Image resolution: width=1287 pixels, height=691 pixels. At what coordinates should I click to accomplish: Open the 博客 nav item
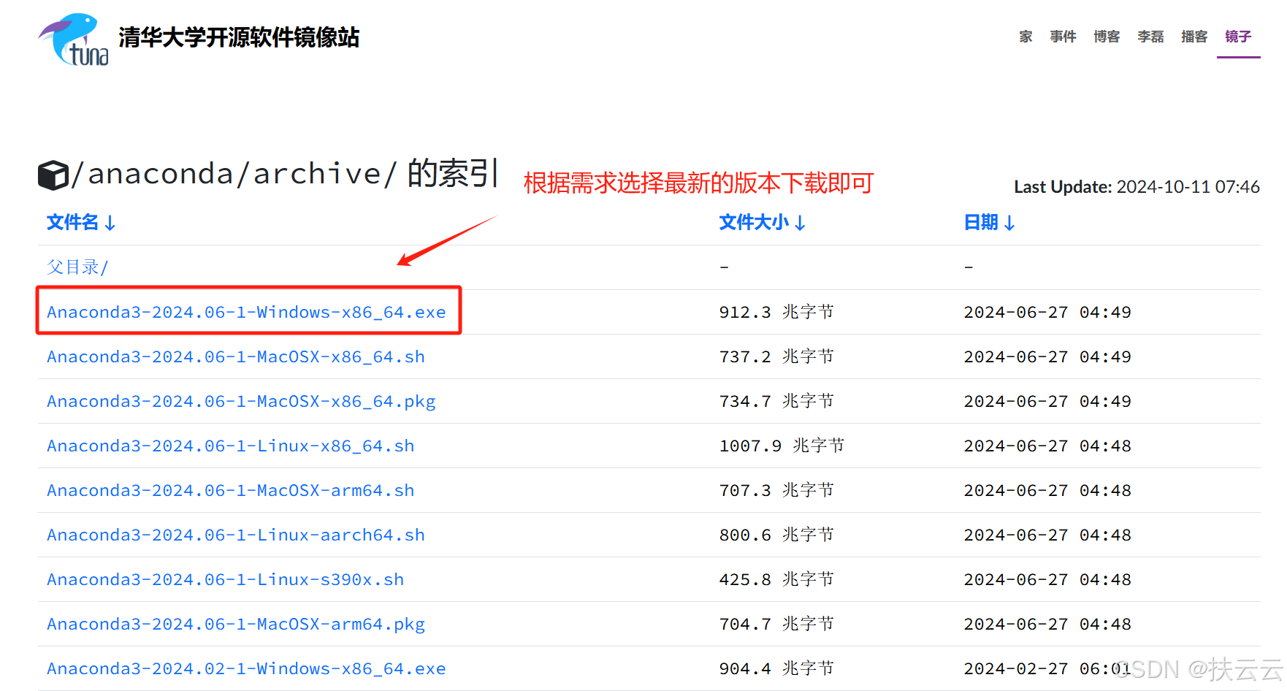(1107, 37)
